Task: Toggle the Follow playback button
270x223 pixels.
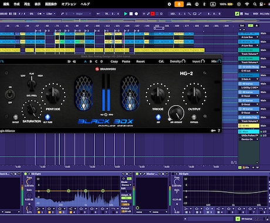Action: pyautogui.click(x=99, y=13)
